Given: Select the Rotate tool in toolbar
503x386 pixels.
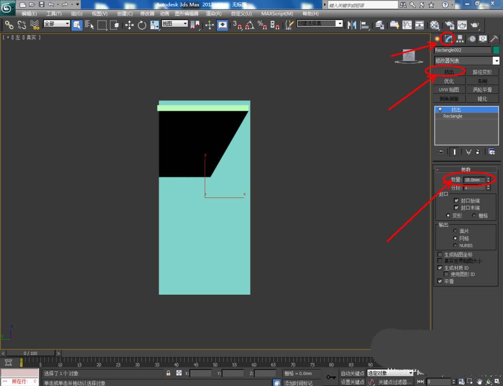Looking at the screenshot, I should pyautogui.click(x=142, y=25).
